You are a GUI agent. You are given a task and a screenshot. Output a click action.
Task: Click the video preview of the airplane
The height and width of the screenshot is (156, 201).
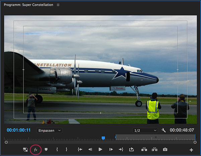point(100,70)
